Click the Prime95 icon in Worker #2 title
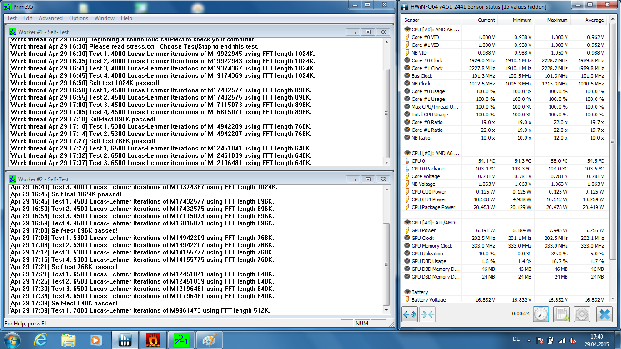 point(13,179)
